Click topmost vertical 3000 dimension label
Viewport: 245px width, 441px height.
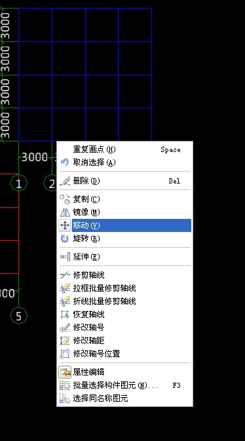[6, 26]
